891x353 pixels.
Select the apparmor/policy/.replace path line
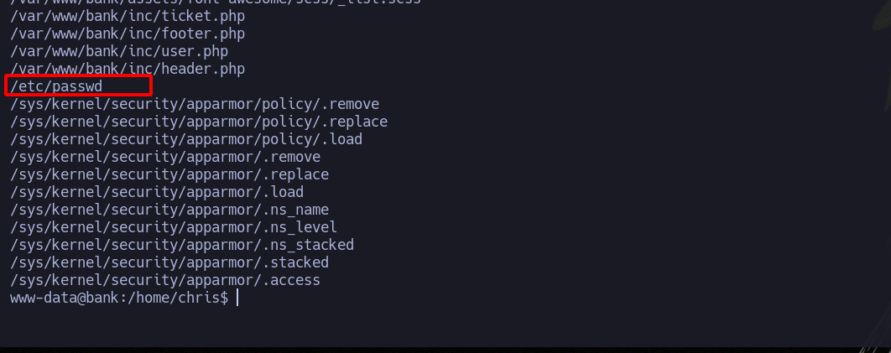tap(199, 122)
